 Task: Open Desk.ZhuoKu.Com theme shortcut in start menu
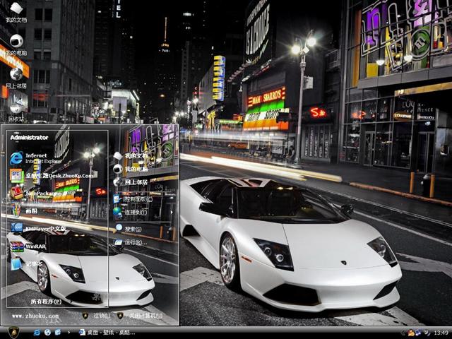(x=52, y=176)
